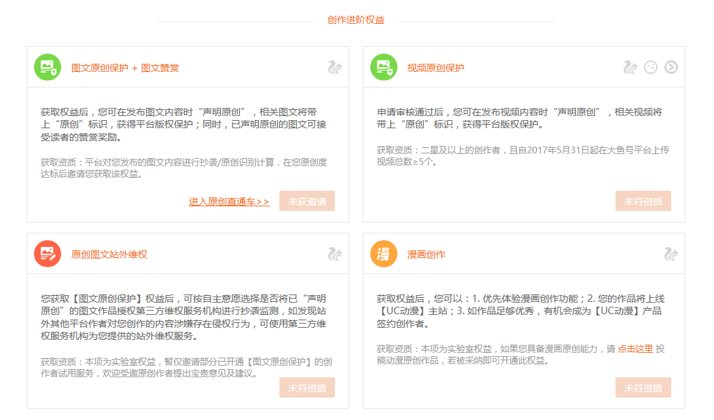Click the 未获邀请 button
This screenshot has width=714, height=420.
point(307,202)
